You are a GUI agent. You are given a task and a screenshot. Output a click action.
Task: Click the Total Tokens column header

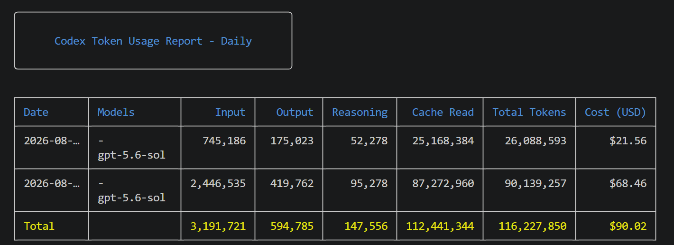(x=529, y=112)
